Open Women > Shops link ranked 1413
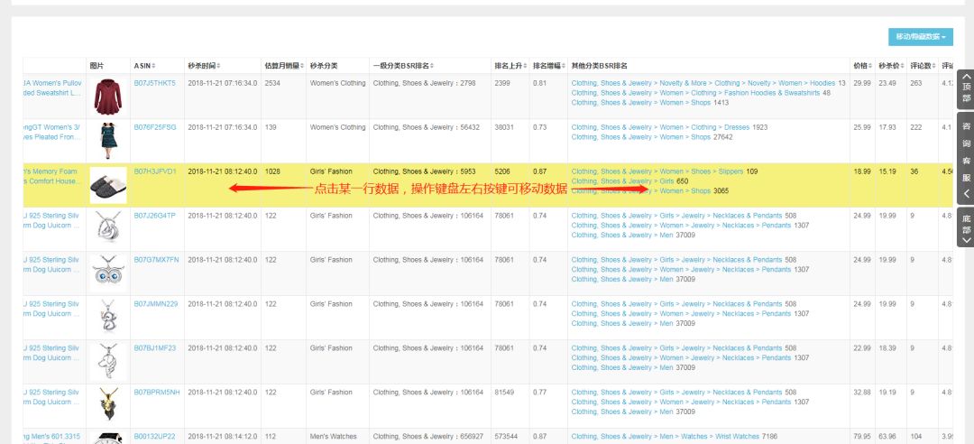The width and height of the screenshot is (974, 444). pos(641,103)
